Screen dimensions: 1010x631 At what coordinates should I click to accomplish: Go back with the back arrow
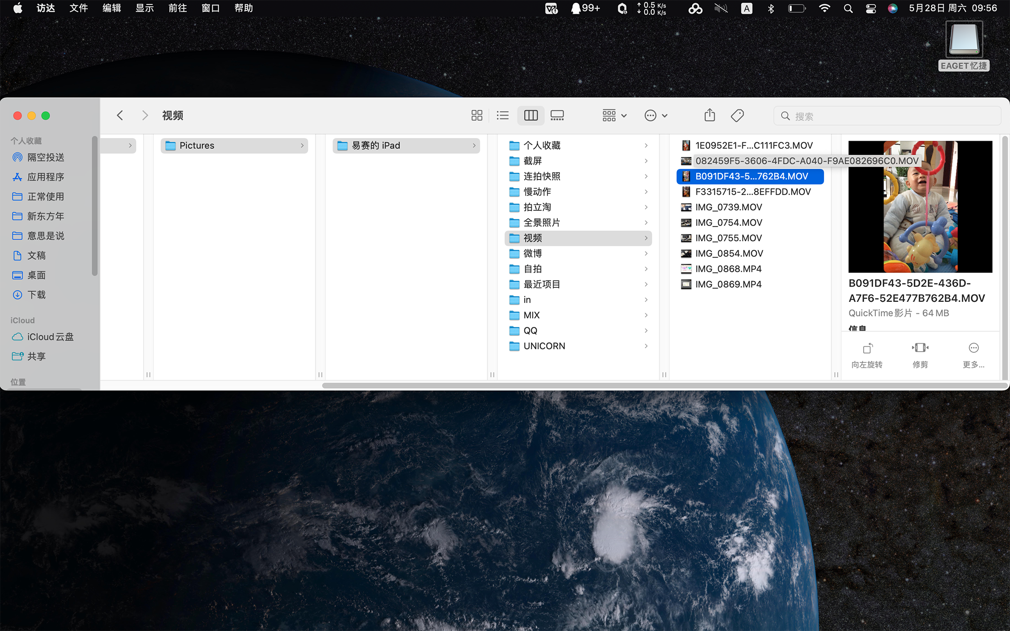click(120, 115)
